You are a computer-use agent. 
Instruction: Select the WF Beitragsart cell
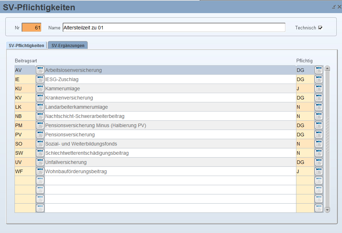click(25, 171)
